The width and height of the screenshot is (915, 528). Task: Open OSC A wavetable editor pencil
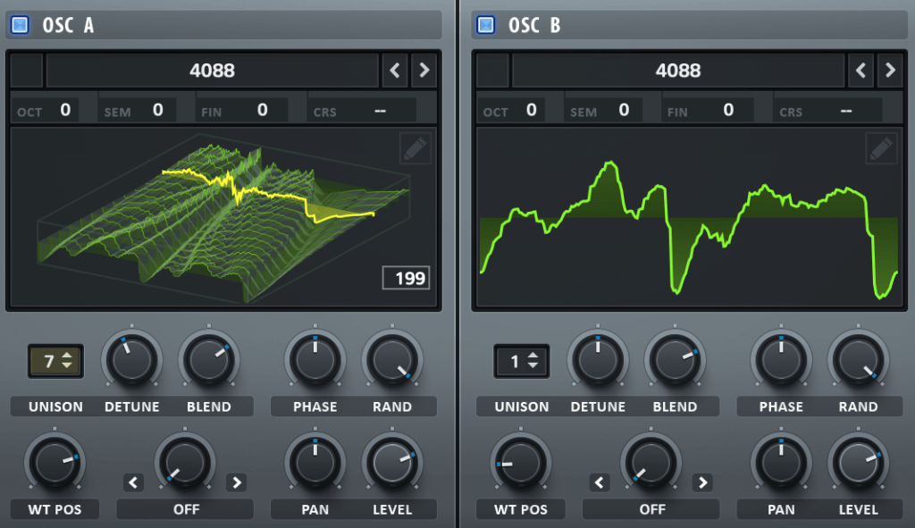(415, 148)
